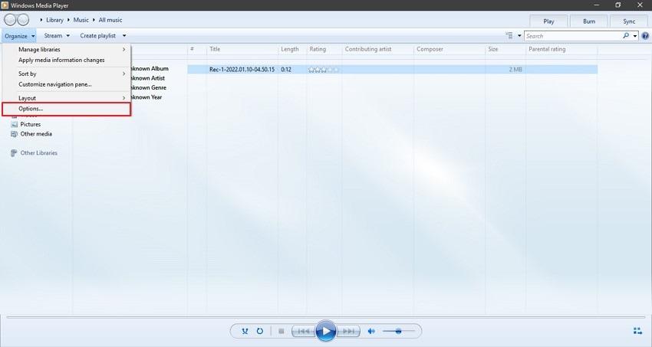Sort by Length column header
652x347 pixels.
click(292, 49)
